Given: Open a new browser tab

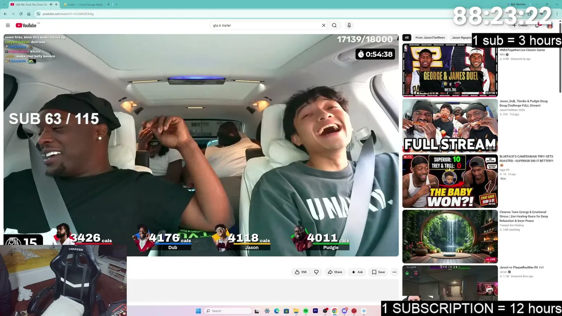Looking at the screenshot, I should (x=116, y=4).
